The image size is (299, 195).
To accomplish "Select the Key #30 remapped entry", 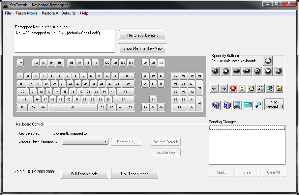I will [58, 33].
